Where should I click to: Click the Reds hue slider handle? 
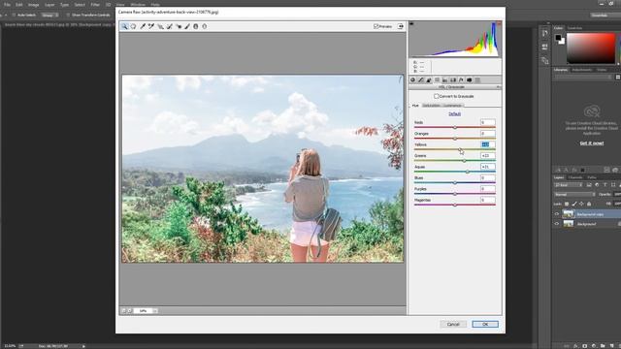455,127
